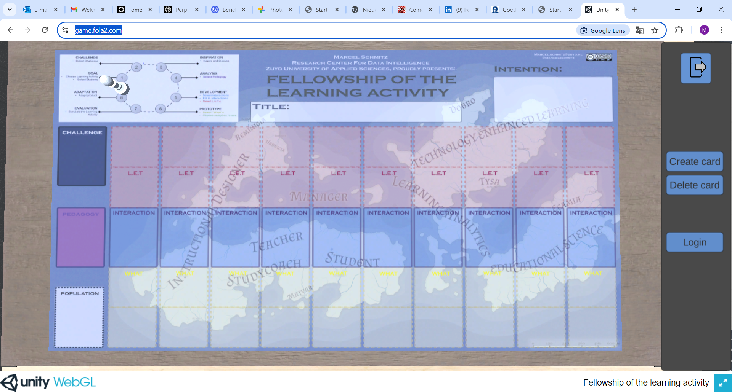
Task: View site information icon in address bar
Action: click(x=66, y=30)
